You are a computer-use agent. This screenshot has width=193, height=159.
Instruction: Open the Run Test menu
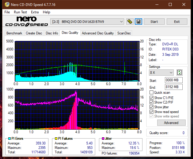20,12
